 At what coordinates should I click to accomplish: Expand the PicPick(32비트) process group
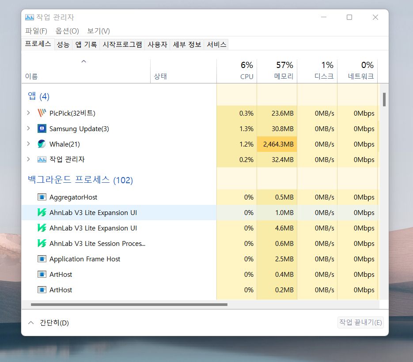point(28,113)
